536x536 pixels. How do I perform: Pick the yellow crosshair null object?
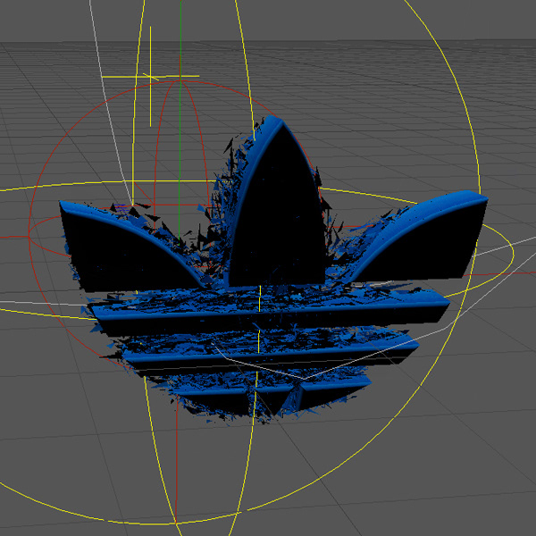coord(150,76)
